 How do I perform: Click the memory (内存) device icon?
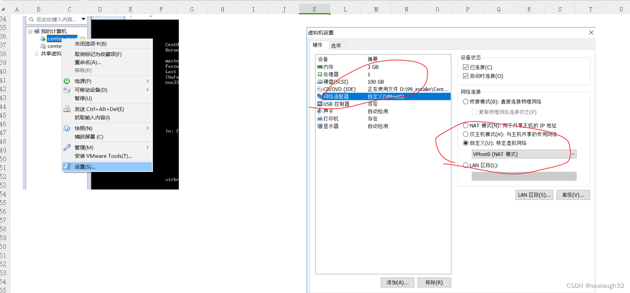pyautogui.click(x=320, y=67)
